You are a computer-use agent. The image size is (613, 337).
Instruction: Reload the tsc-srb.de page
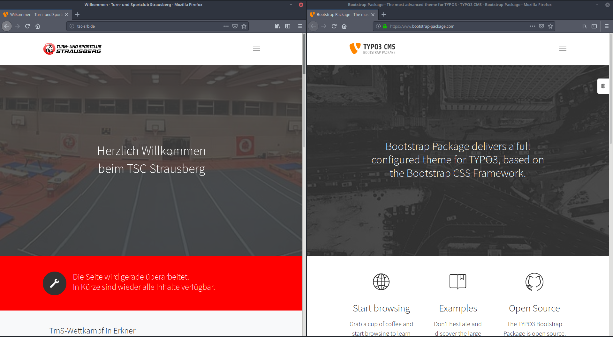pos(27,26)
